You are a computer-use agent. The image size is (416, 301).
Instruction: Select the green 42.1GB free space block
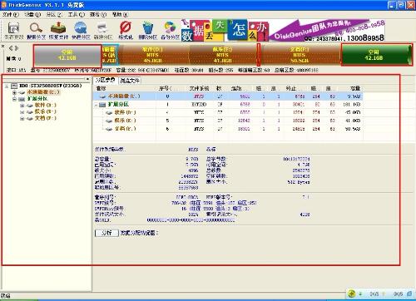click(x=376, y=55)
